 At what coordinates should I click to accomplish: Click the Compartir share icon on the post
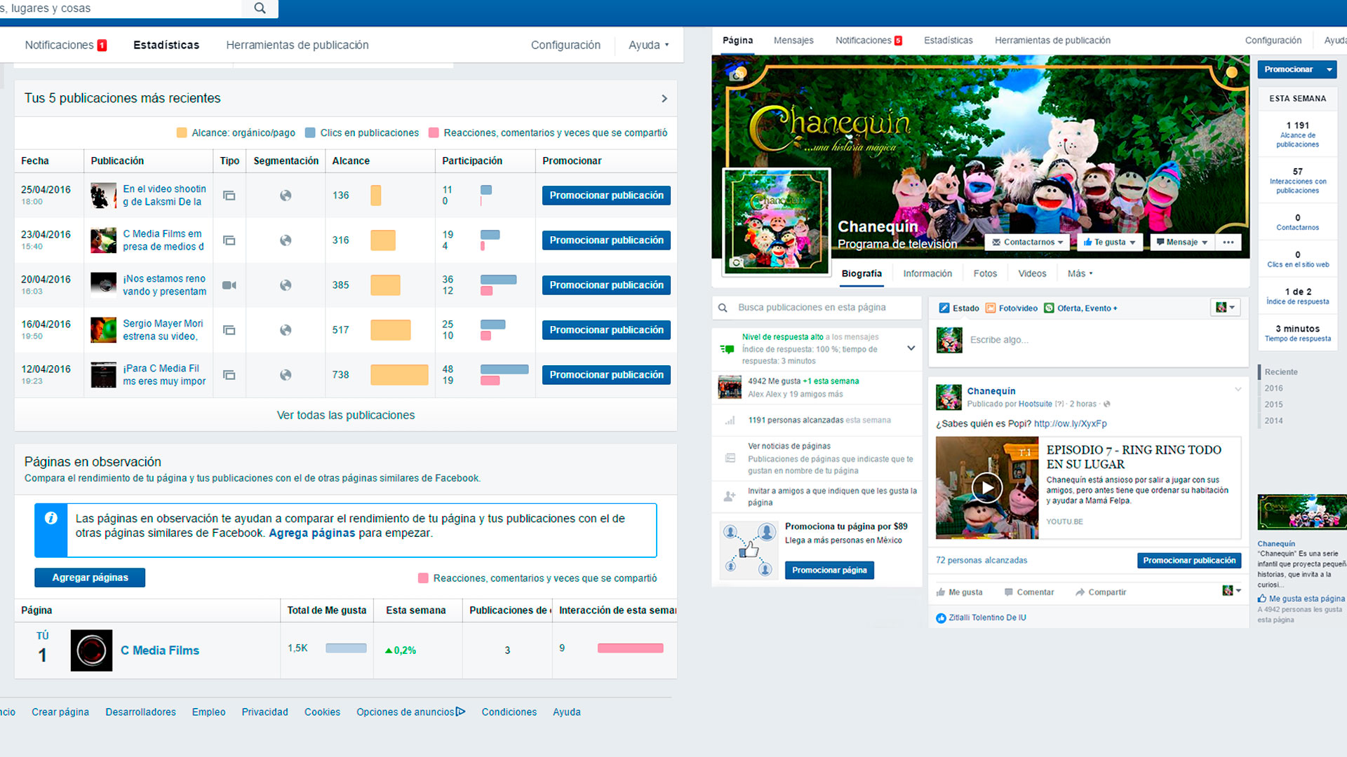1080,592
